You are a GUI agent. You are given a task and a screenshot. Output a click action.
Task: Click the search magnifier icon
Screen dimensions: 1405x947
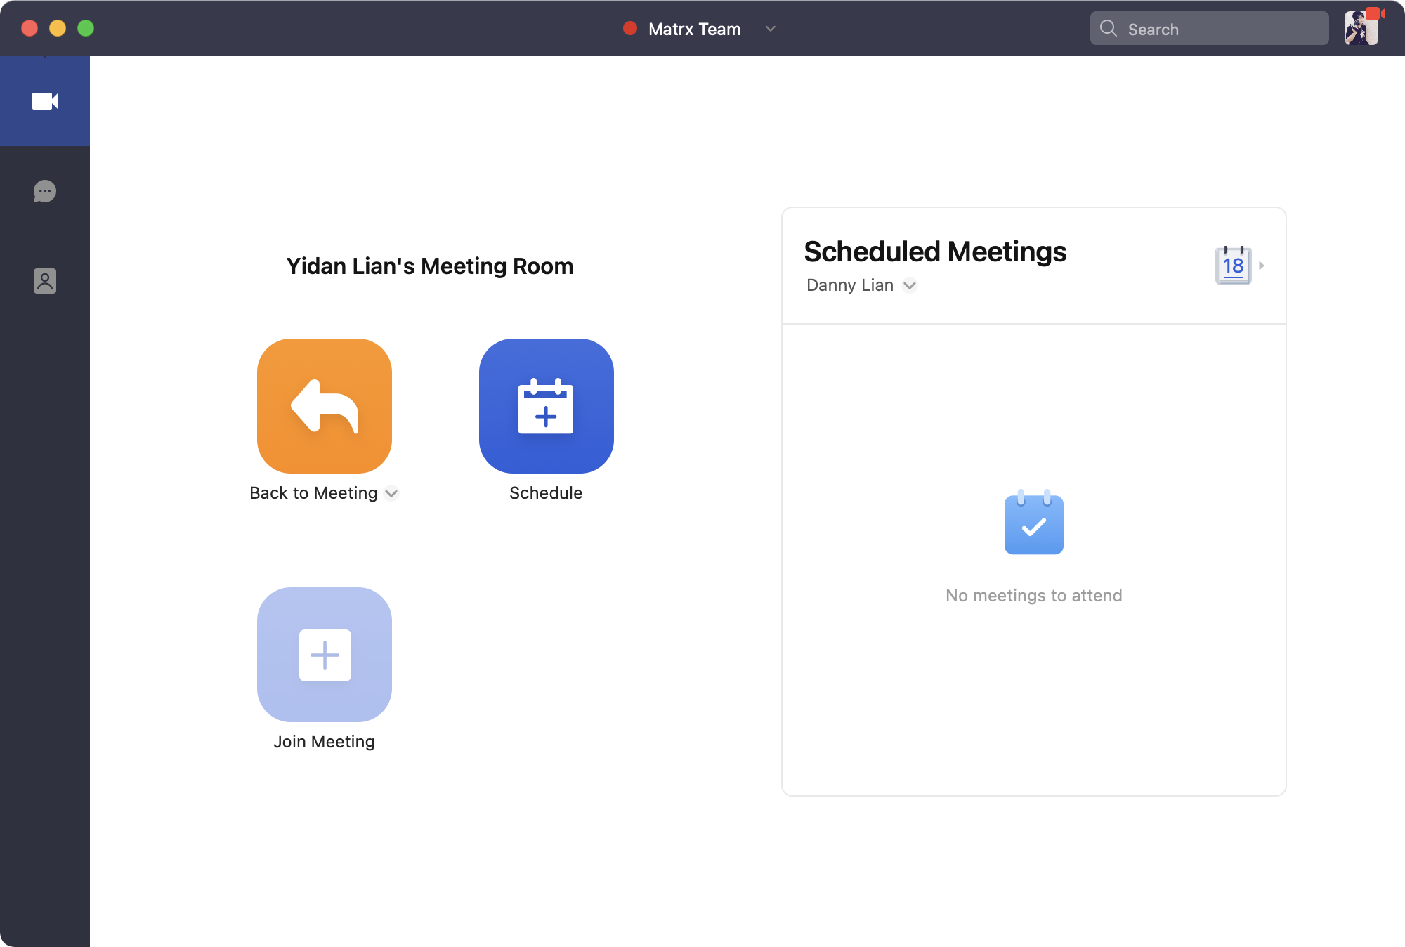1109,28
